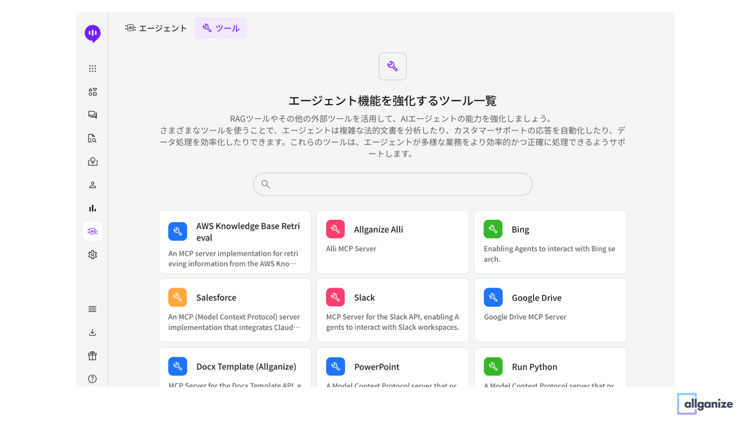
Task: Focus the tool search input field
Action: [392, 184]
